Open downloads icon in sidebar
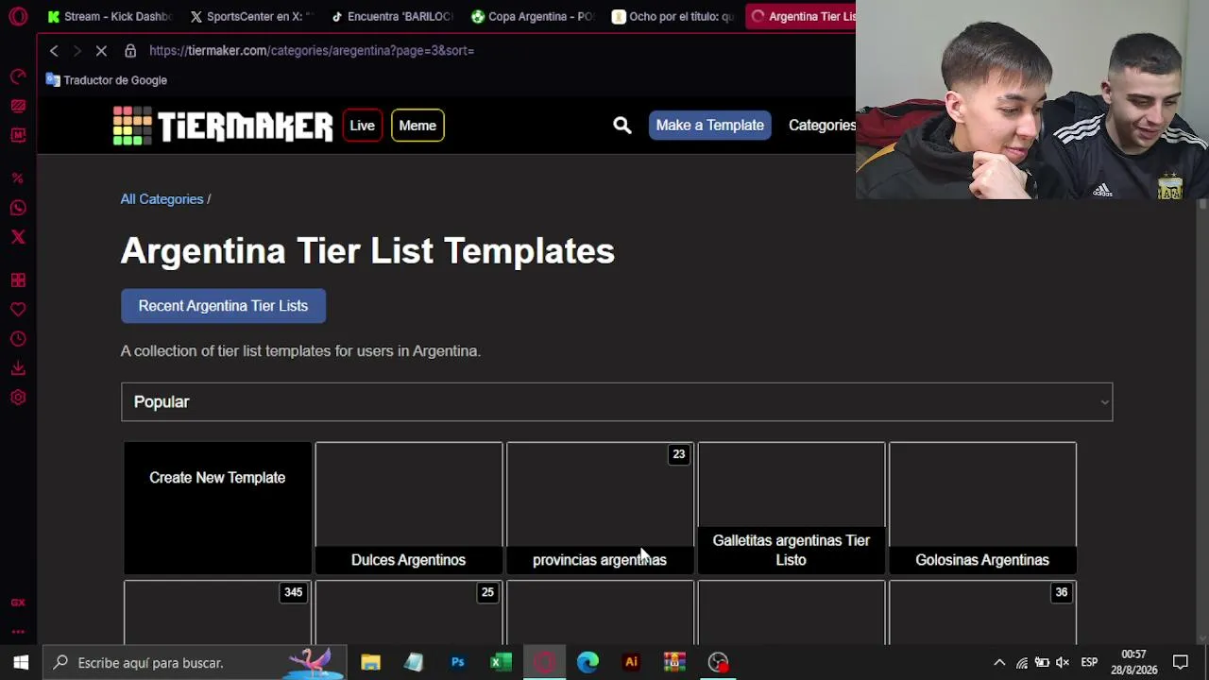 18,368
